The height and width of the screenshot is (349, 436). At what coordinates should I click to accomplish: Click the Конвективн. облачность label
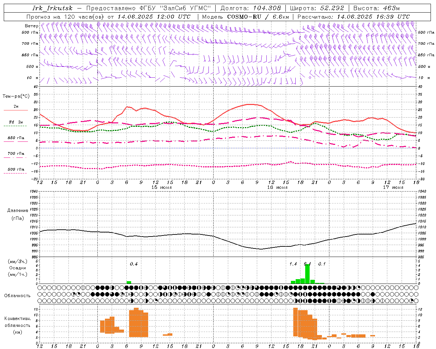[18, 322]
